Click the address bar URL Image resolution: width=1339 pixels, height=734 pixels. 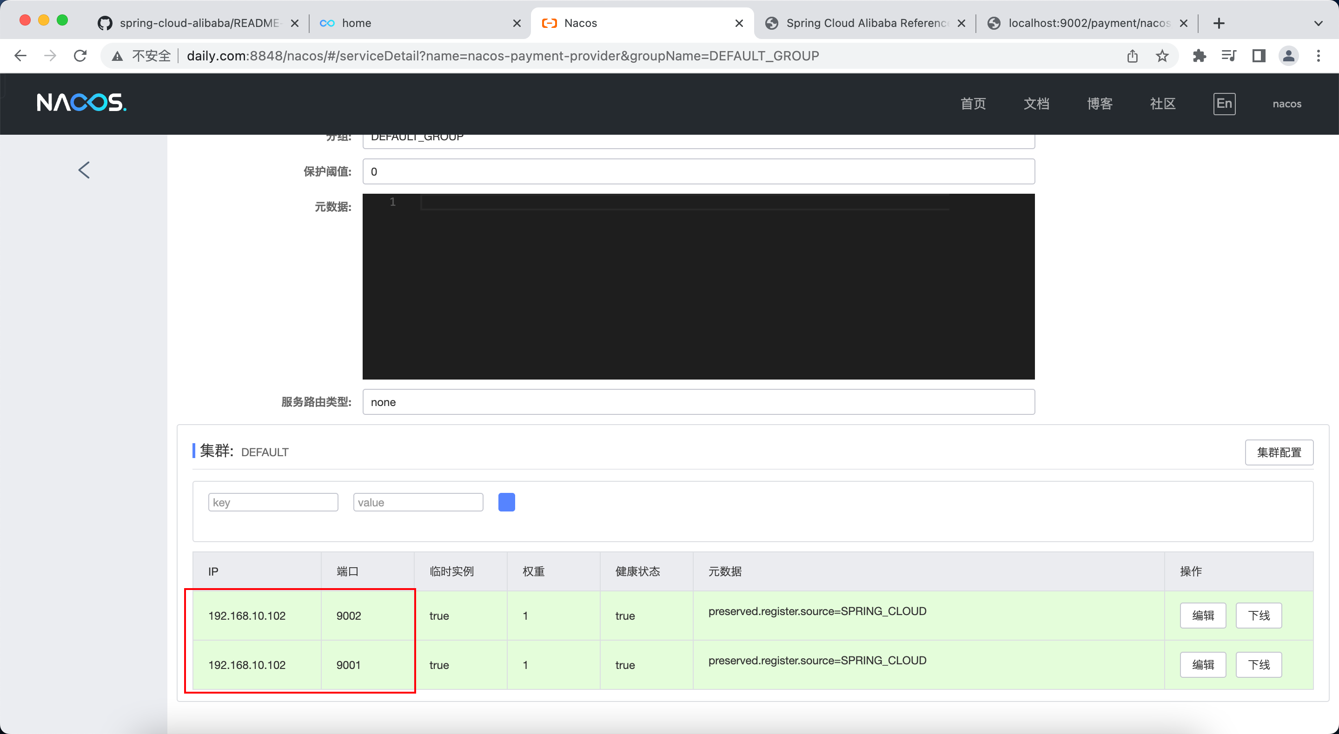(503, 56)
